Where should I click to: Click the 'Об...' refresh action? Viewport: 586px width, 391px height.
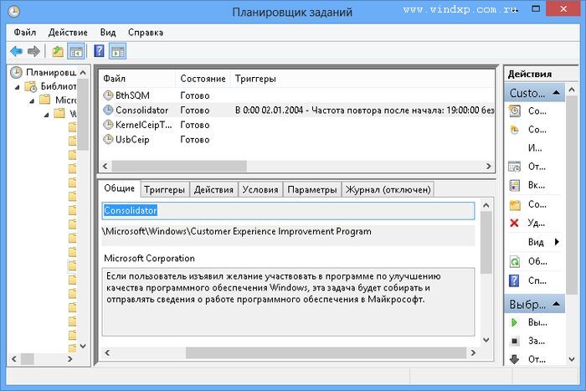coord(528,262)
